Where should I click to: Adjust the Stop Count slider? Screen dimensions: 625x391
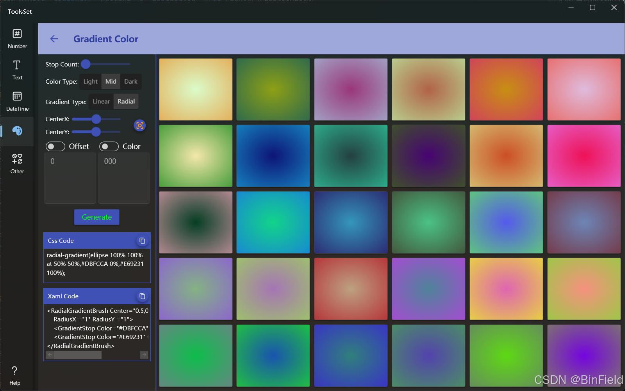click(105, 64)
